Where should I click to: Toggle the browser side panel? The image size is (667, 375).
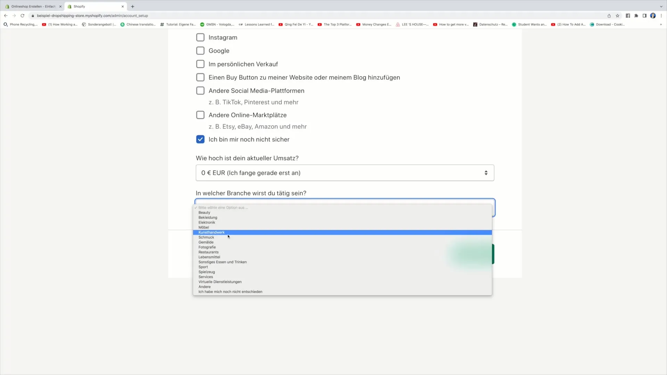pos(644,16)
